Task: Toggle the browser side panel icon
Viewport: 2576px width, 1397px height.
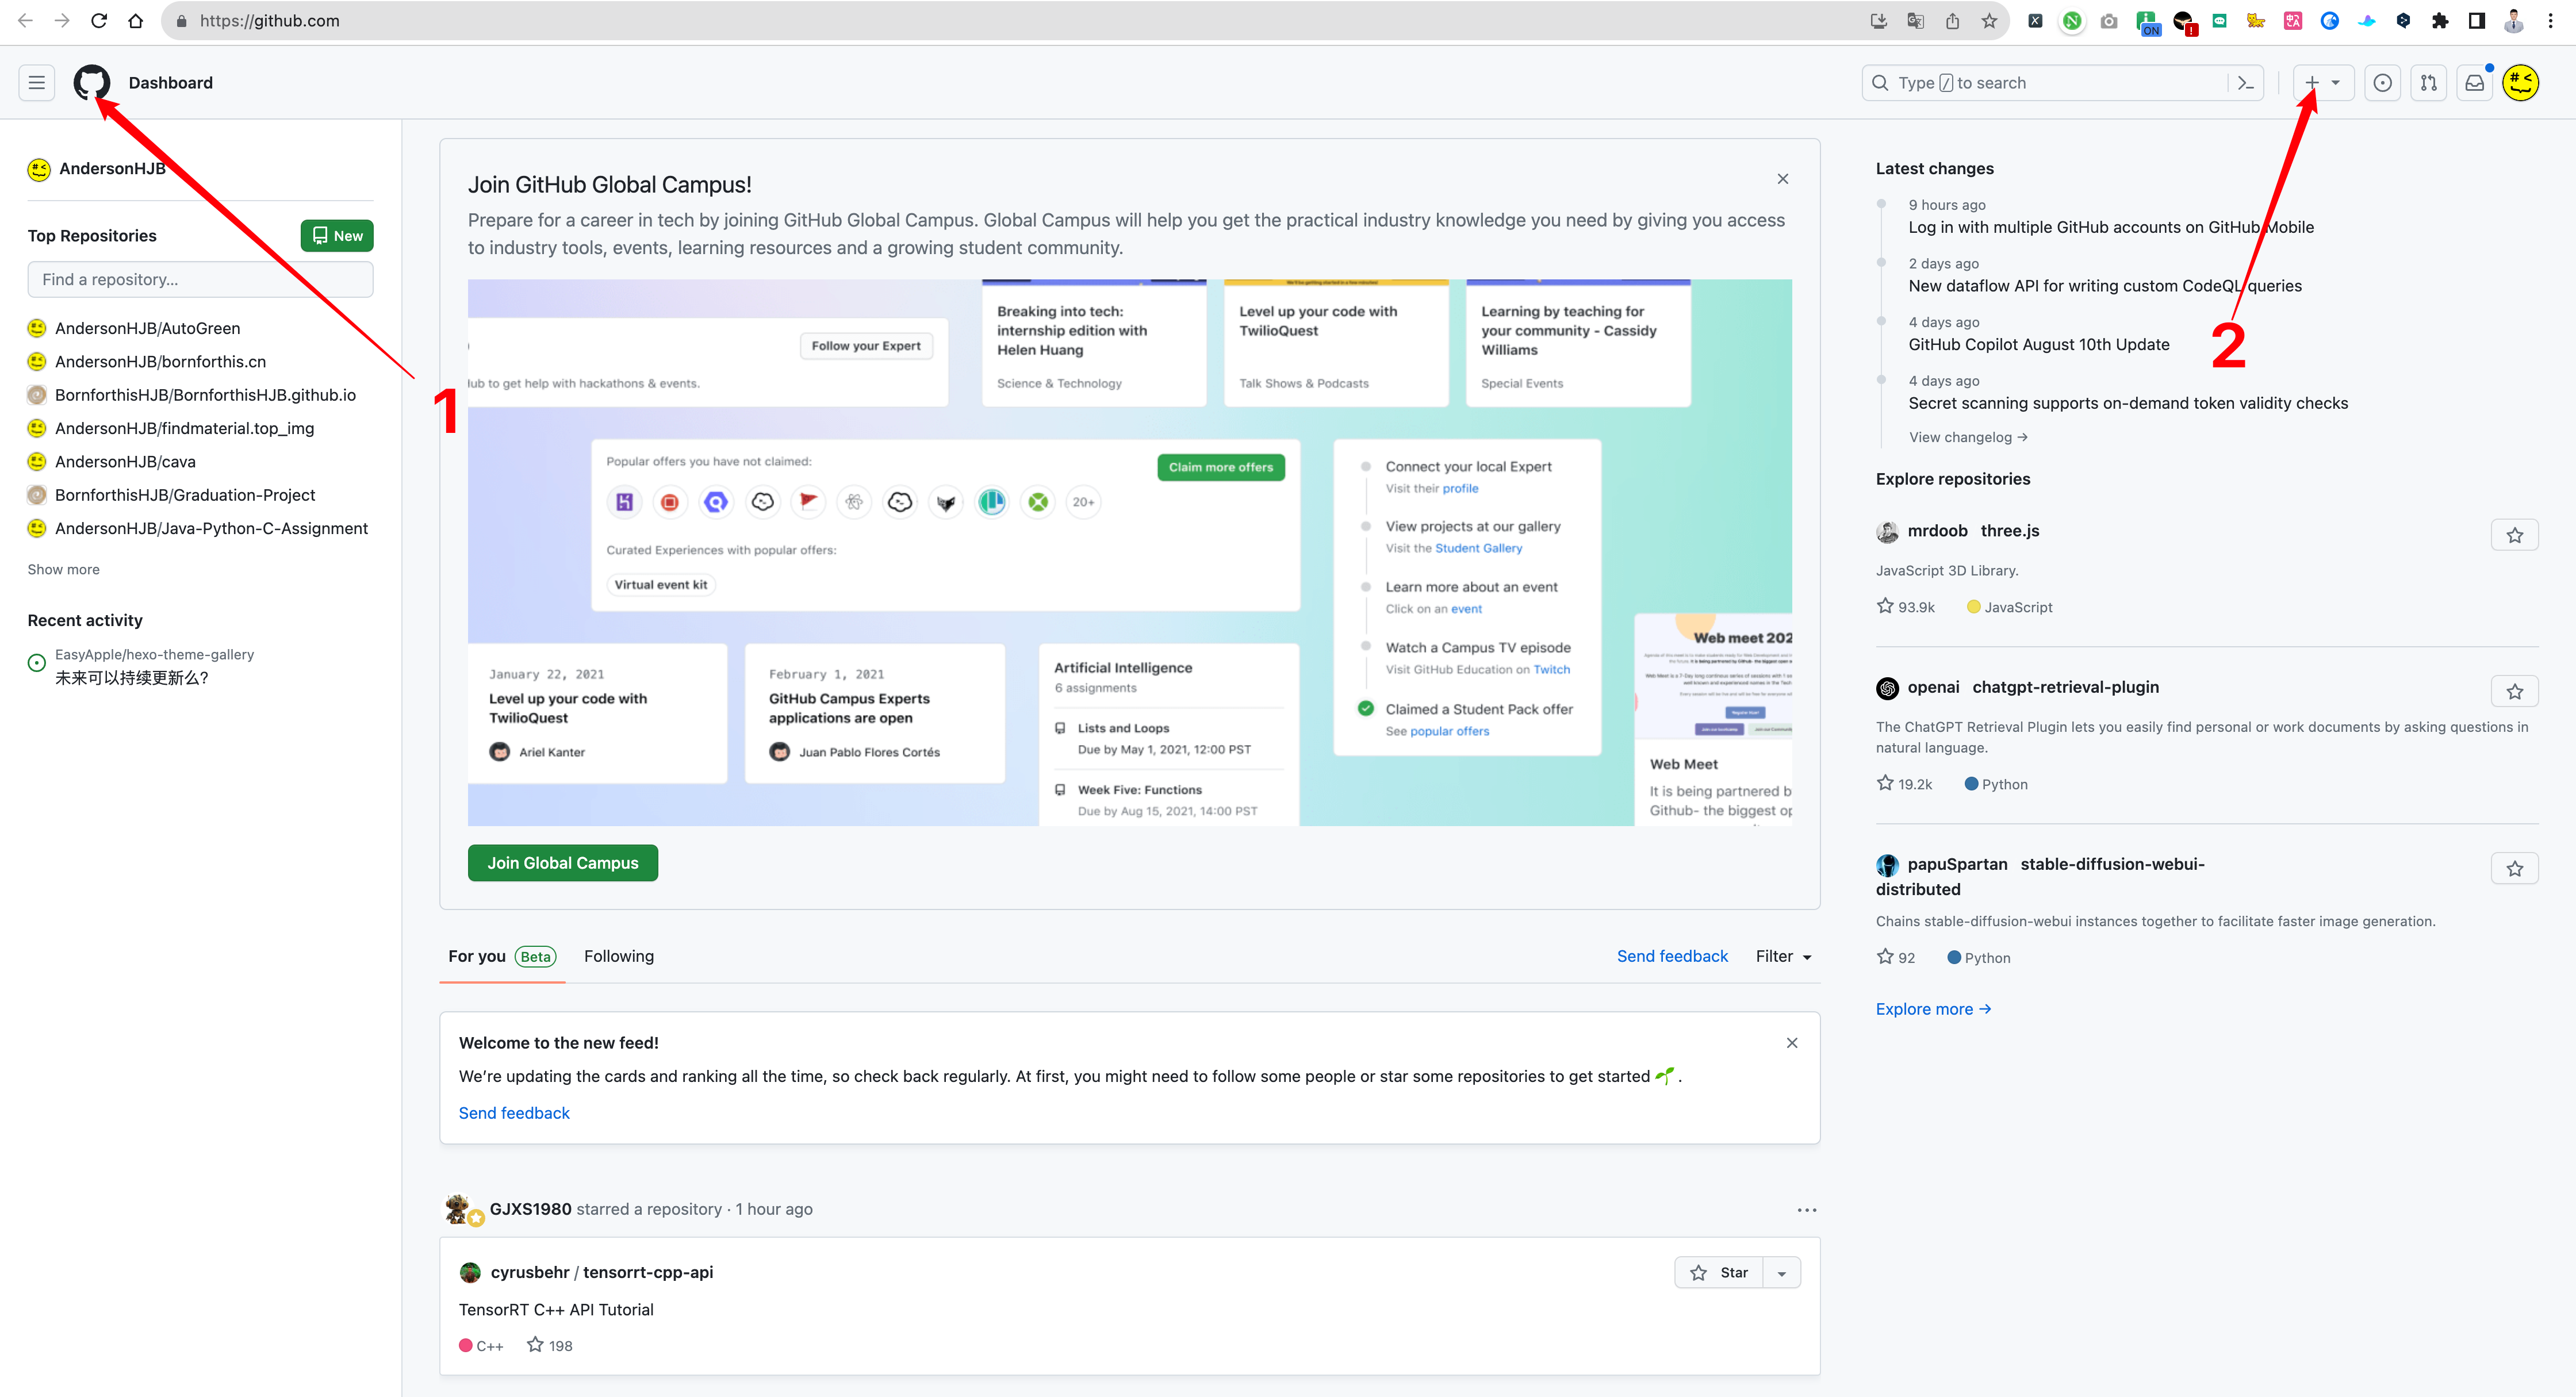Action: tap(2477, 21)
